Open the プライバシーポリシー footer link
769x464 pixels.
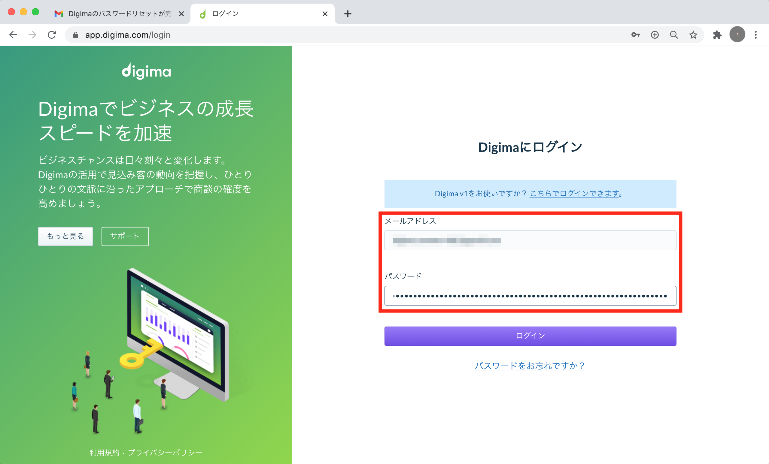click(165, 453)
